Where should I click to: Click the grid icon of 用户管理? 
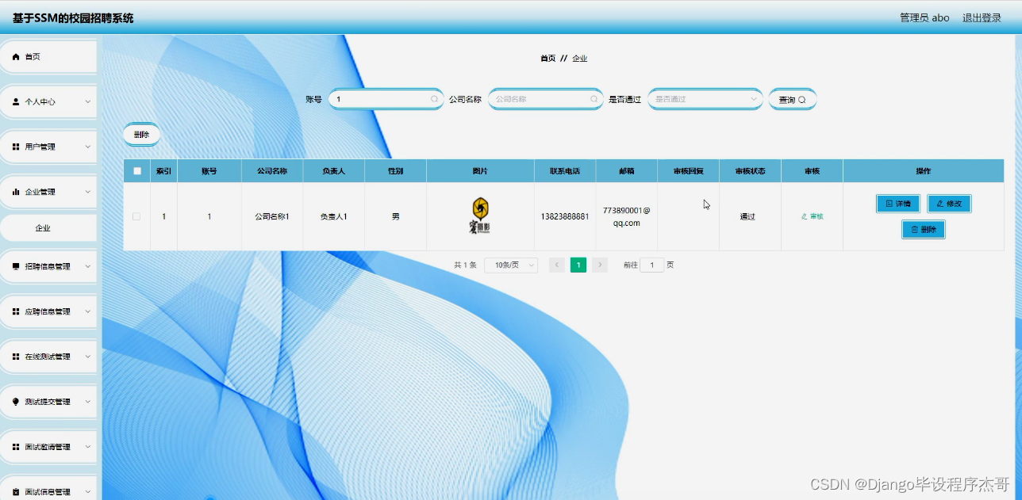click(x=16, y=147)
